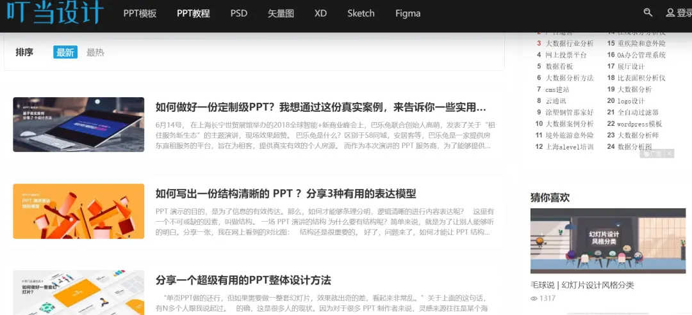The image size is (692, 315).
Task: Click the user profile icon beside 登录
Action: [x=670, y=13]
